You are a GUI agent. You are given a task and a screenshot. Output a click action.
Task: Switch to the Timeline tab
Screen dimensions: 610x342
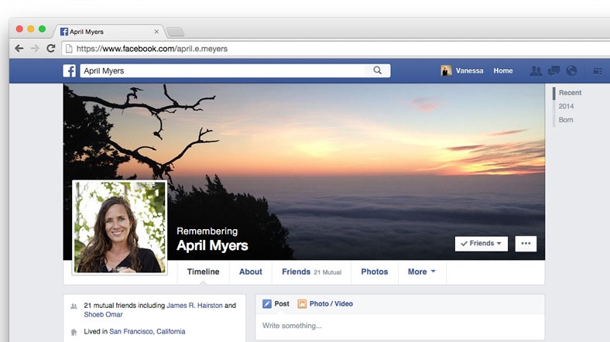point(203,272)
